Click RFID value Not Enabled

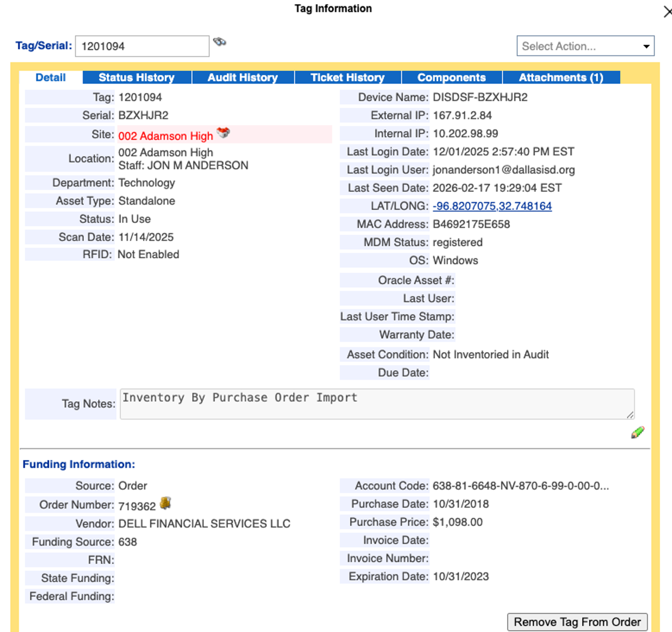[x=148, y=254]
